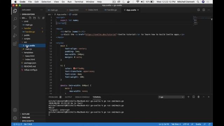Collapse all folders in Explorer

coord(43,18)
